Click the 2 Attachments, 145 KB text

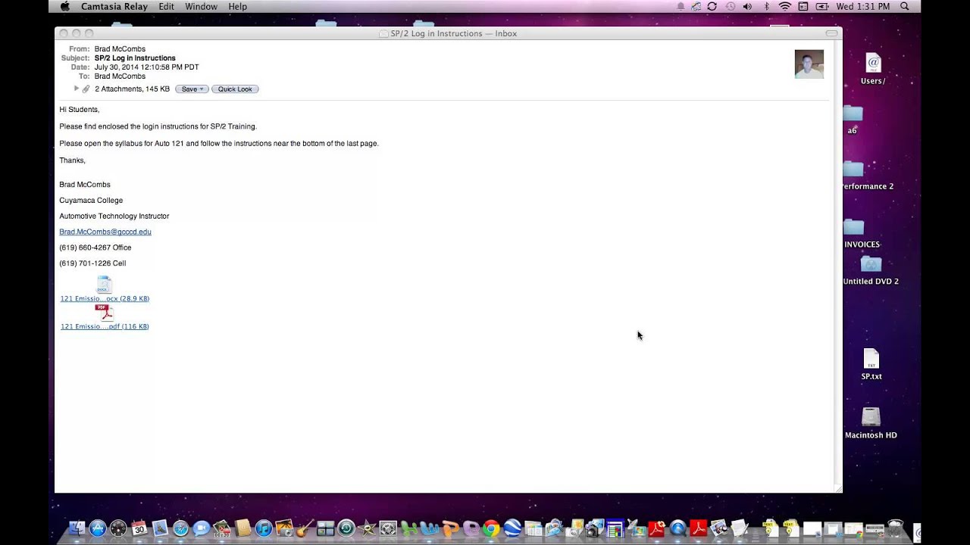click(x=132, y=89)
